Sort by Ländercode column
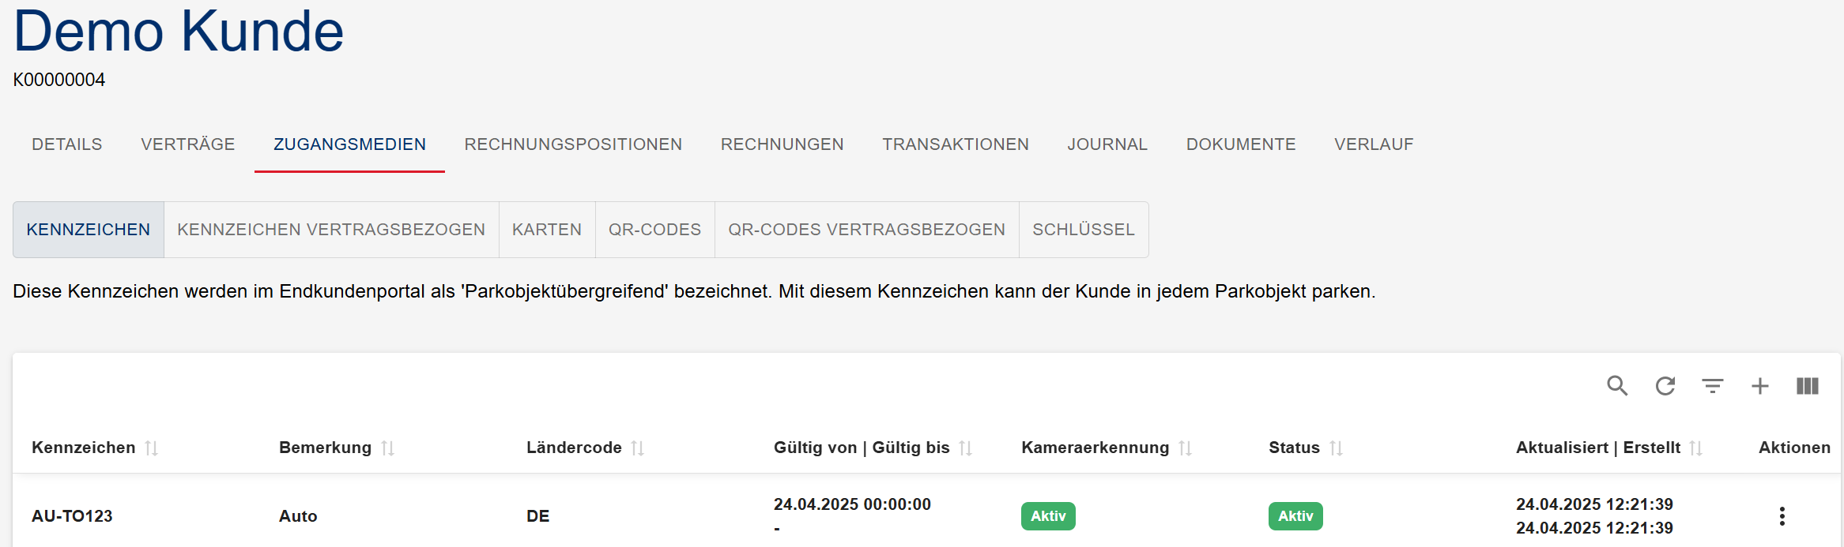 [638, 448]
